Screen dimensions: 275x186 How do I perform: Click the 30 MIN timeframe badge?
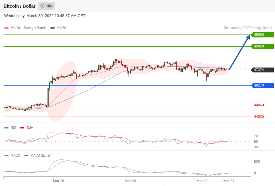47,6
